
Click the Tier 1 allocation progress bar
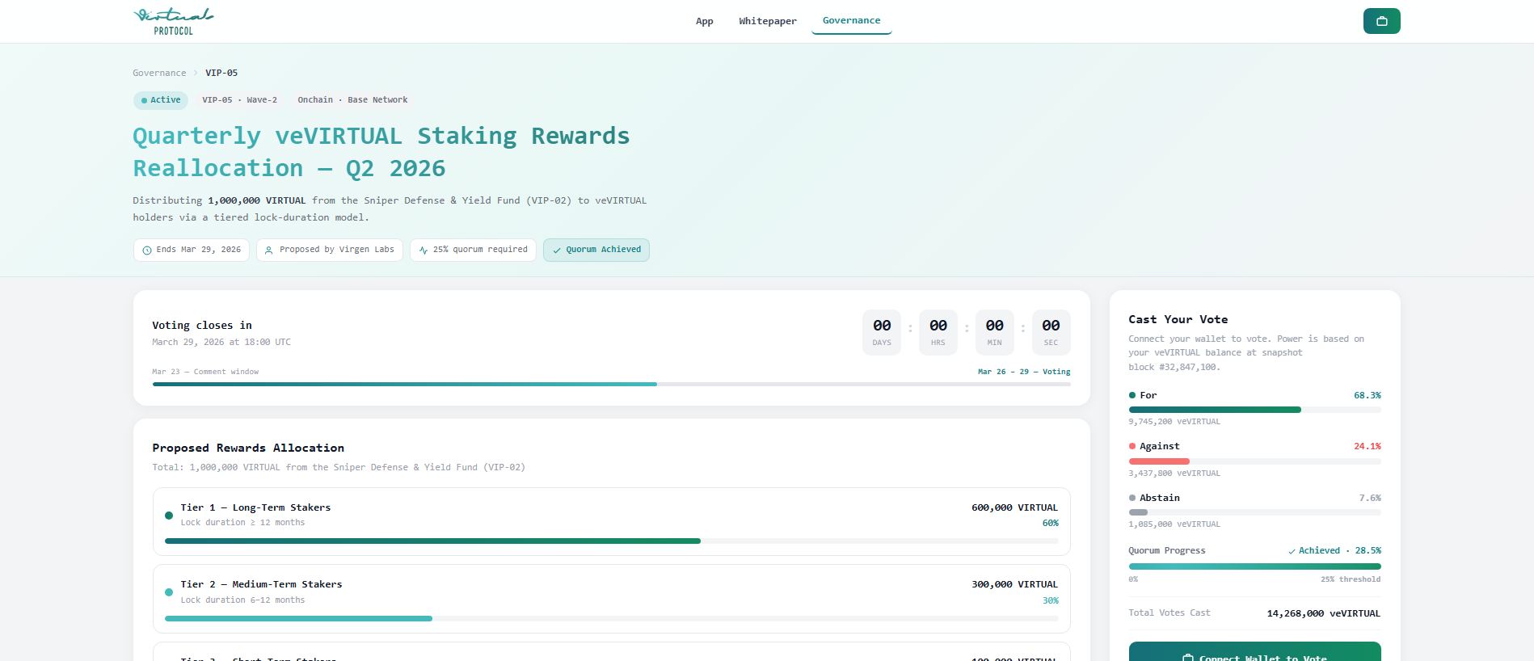click(x=612, y=541)
